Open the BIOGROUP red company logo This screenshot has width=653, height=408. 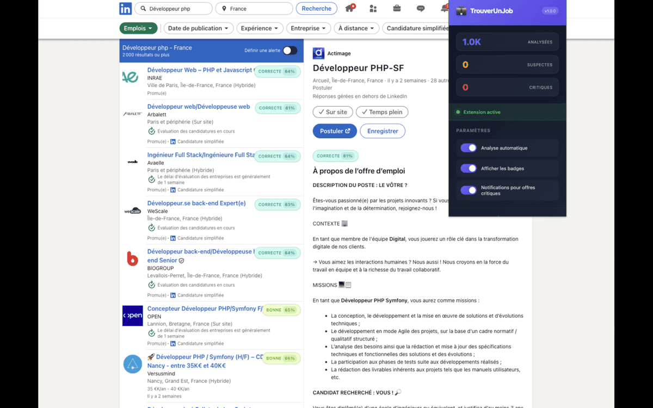132,259
